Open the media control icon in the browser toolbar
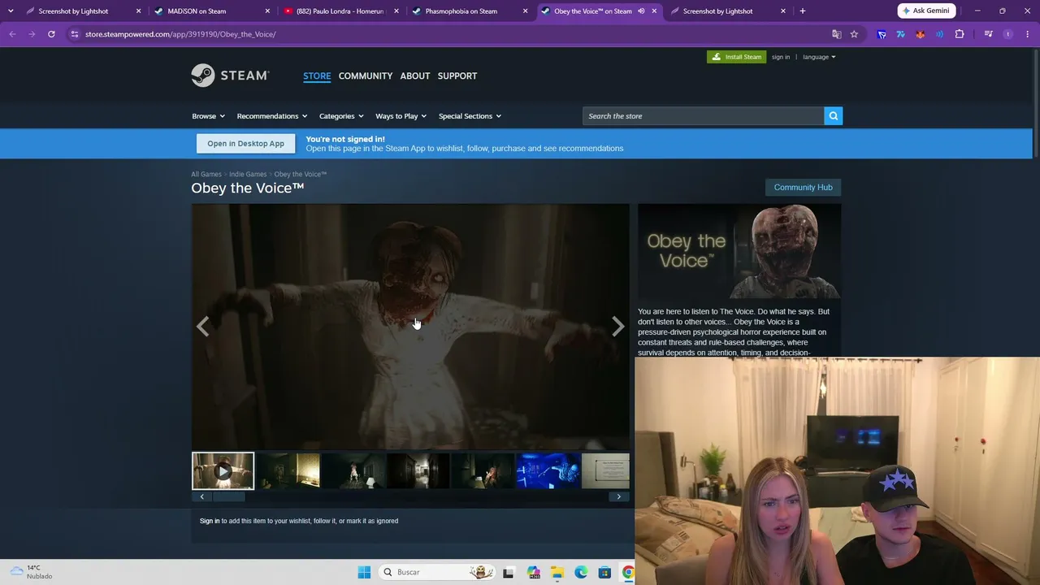This screenshot has height=585, width=1040. tap(988, 34)
